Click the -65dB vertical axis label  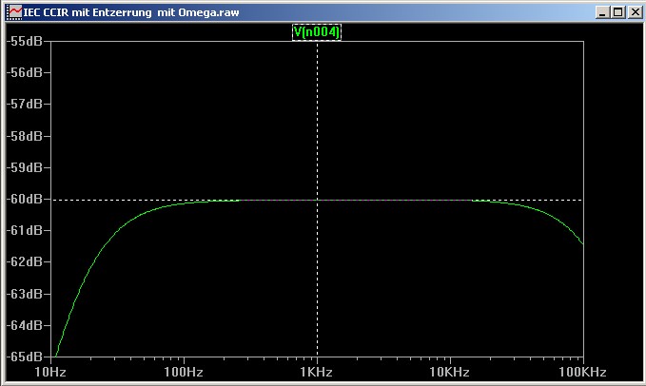(x=25, y=357)
